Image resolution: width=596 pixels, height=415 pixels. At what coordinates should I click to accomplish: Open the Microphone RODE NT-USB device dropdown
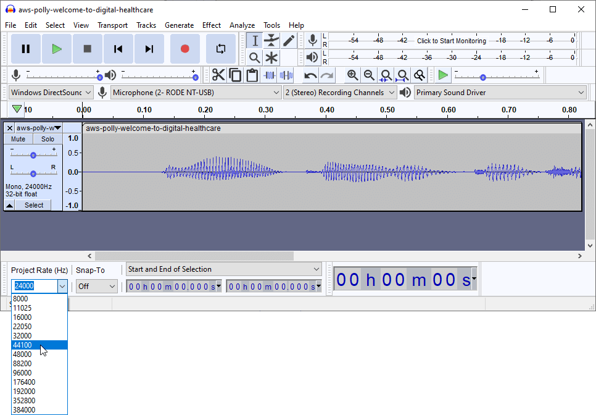196,93
